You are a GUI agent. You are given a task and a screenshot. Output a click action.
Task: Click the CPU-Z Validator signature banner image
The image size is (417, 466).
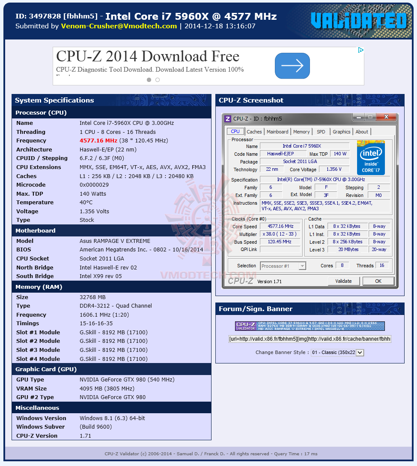tap(310, 326)
